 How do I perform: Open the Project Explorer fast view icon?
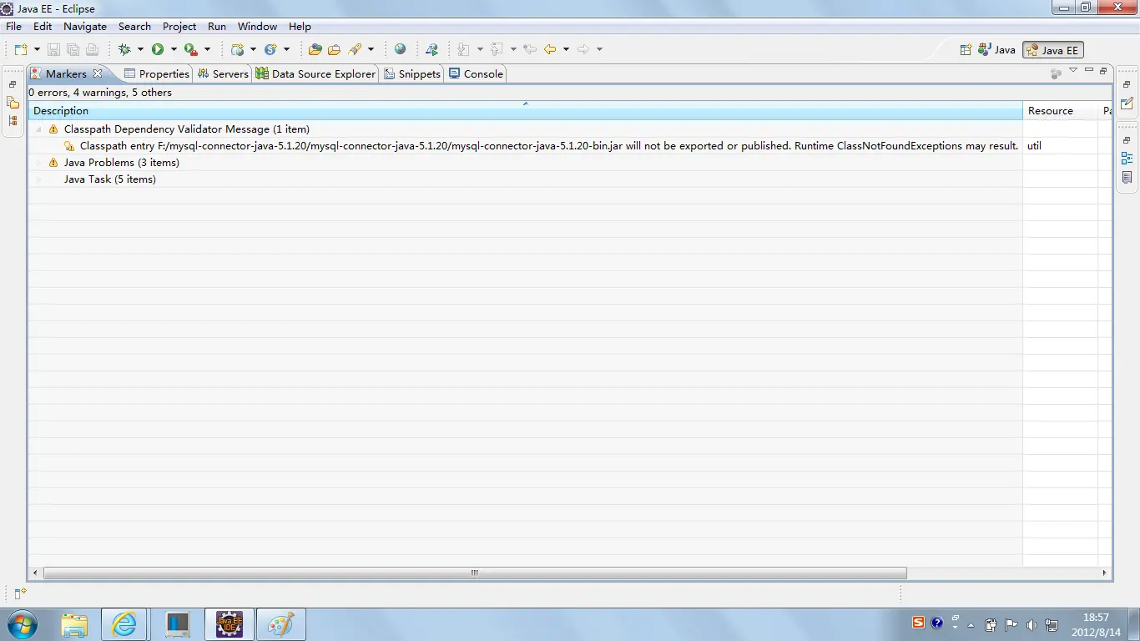point(13,103)
